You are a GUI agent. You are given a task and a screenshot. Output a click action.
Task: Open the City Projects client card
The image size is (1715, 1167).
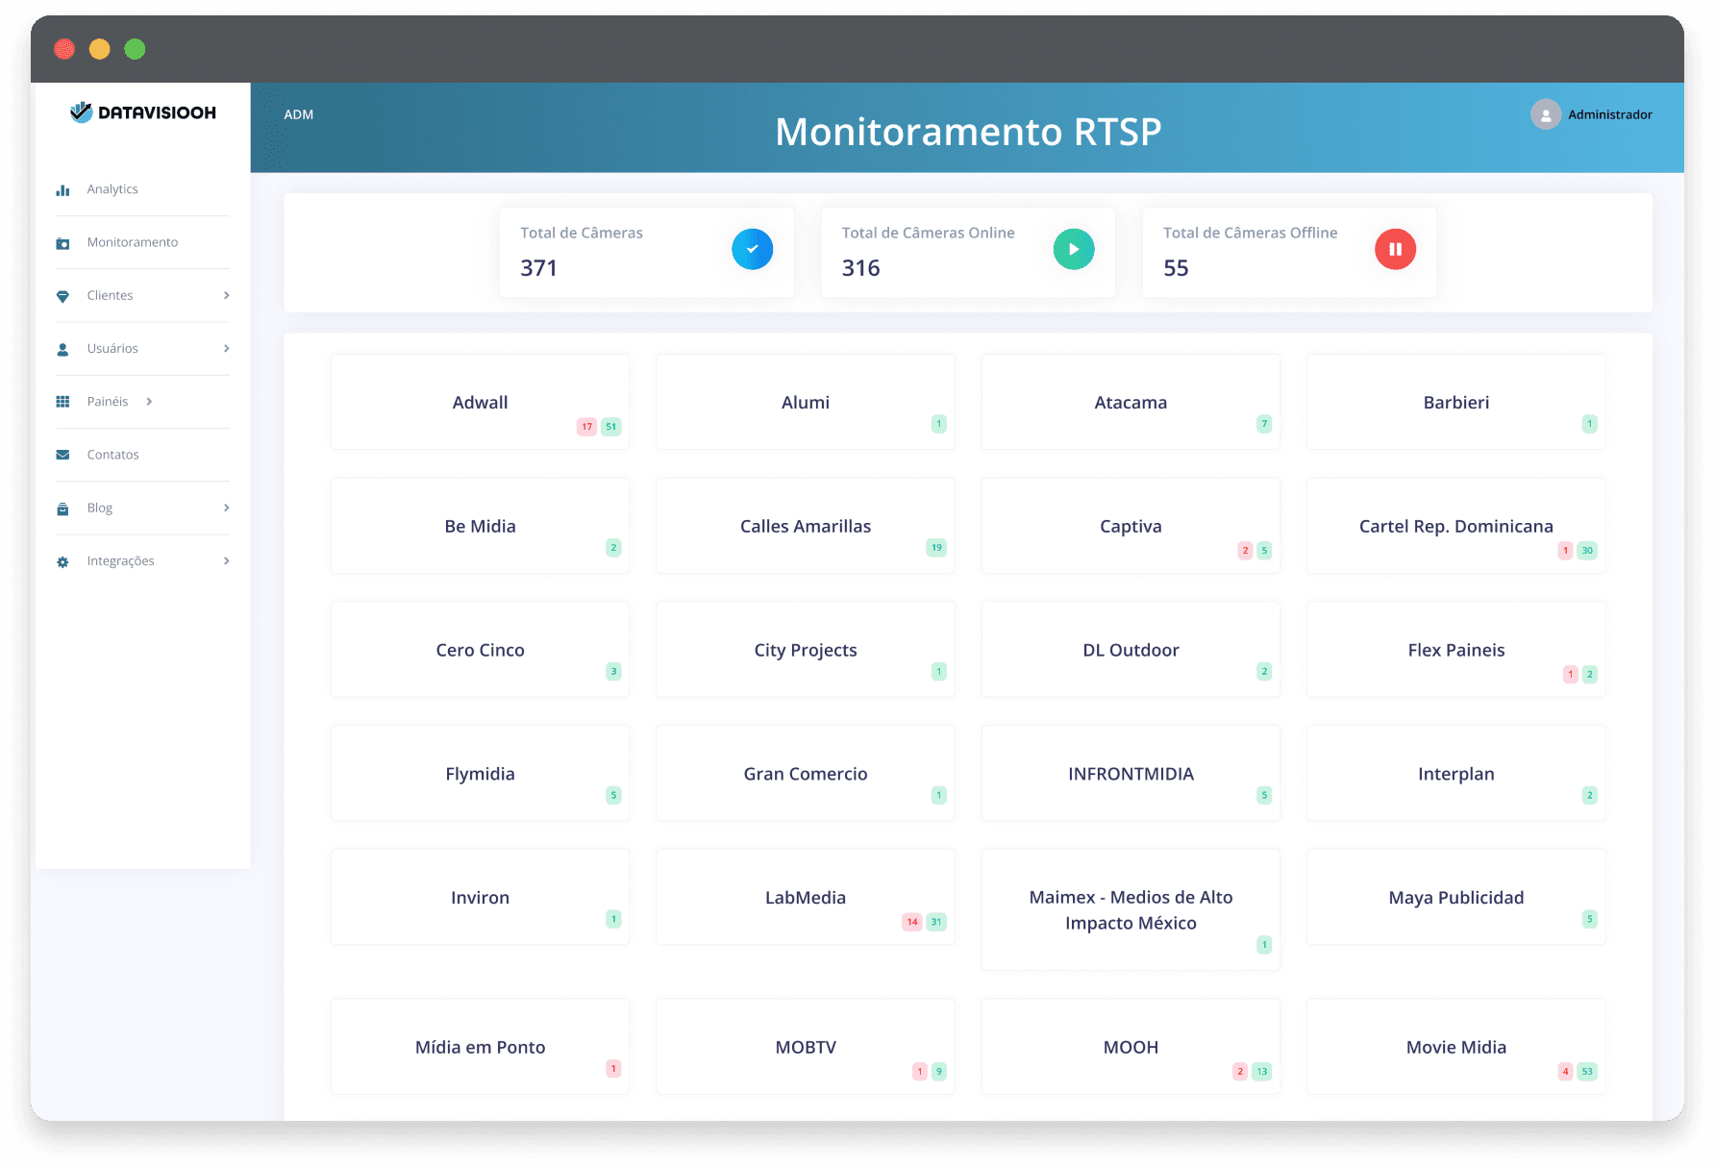[x=806, y=650]
